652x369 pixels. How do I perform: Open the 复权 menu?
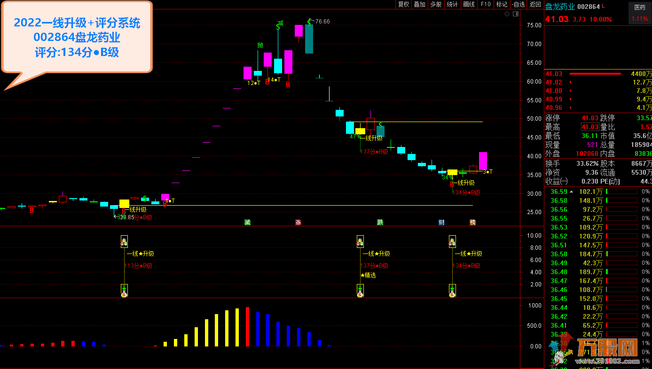point(403,4)
